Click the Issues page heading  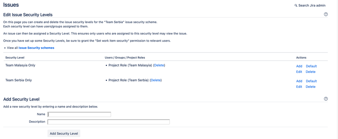11,5
